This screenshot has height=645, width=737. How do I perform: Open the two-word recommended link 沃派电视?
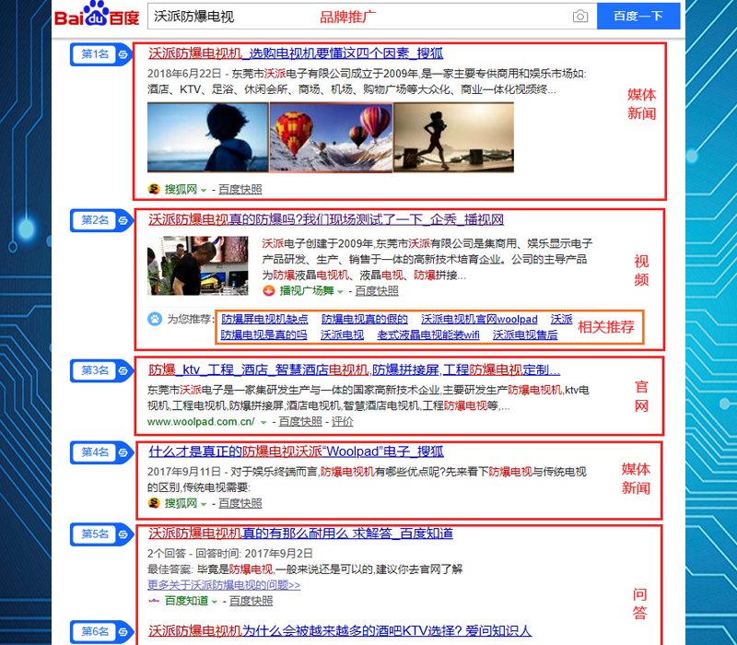(x=342, y=334)
